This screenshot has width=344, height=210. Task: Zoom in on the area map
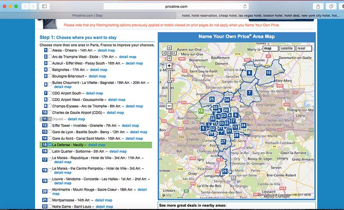[169, 66]
